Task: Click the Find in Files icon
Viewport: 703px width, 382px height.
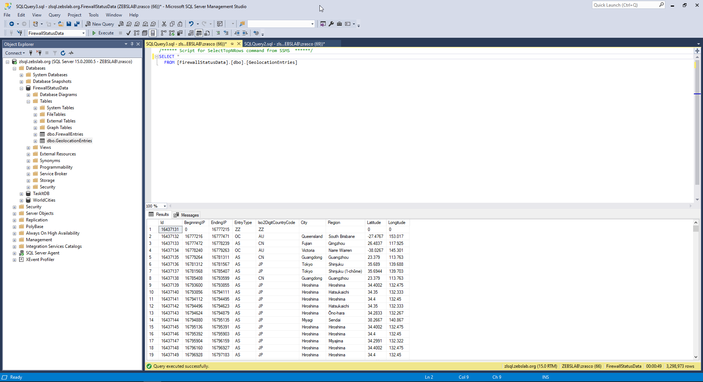Action: tap(242, 24)
